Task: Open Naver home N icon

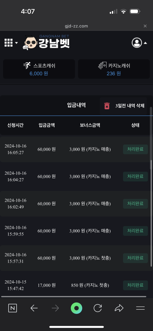Action: 12,308
